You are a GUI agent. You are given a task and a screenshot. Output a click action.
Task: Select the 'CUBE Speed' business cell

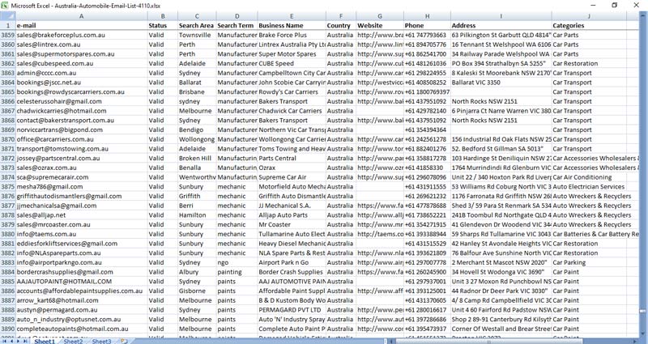tap(292, 64)
